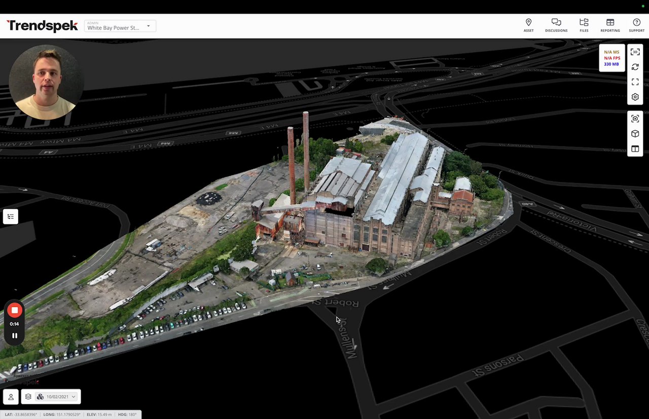The height and width of the screenshot is (419, 649).
Task: Open the Discussions menu
Action: coord(556,25)
